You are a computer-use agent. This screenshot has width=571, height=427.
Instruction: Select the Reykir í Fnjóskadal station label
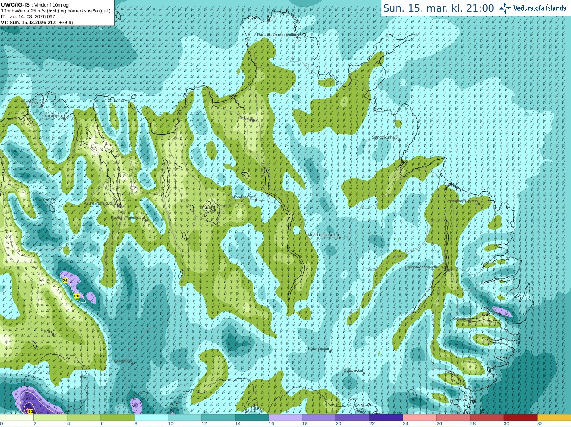128,218
